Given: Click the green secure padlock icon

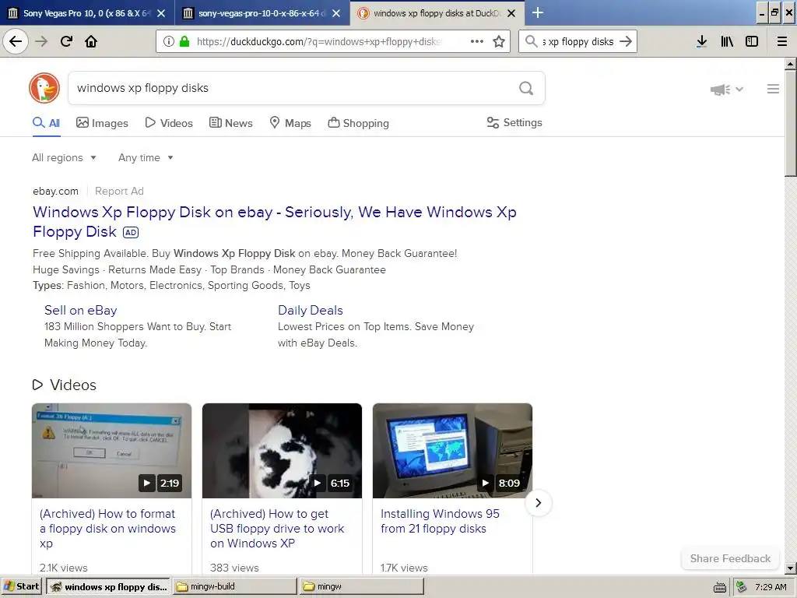Looking at the screenshot, I should 184,41.
